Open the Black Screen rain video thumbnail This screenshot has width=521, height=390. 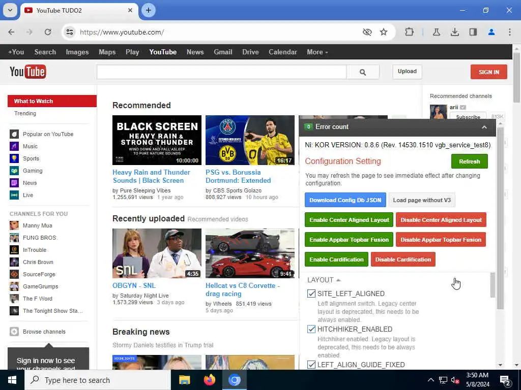pyautogui.click(x=157, y=140)
